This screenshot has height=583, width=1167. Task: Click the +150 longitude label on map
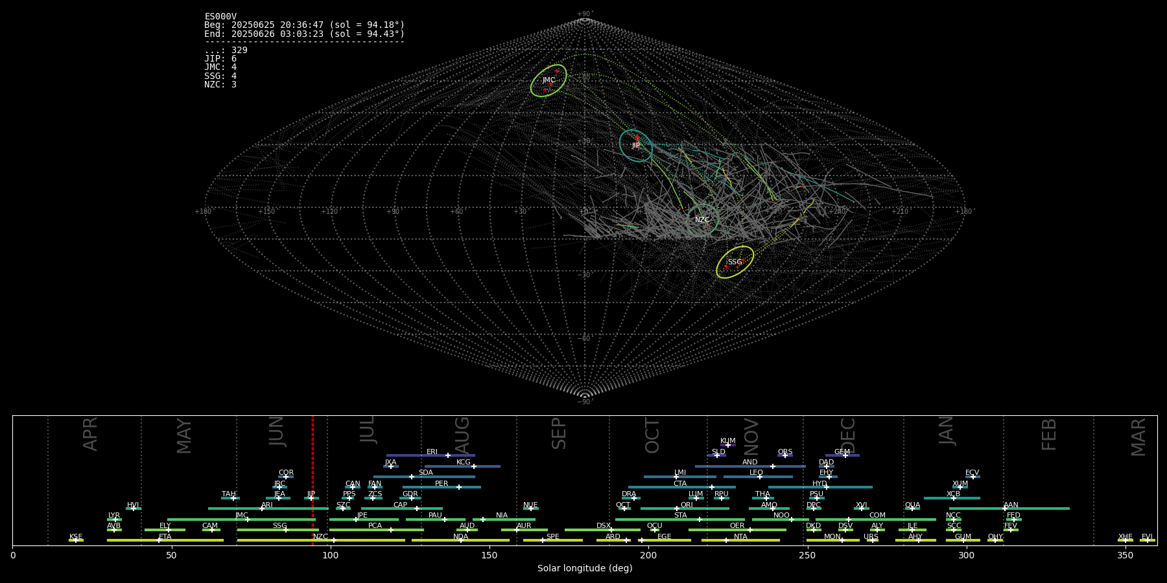pyautogui.click(x=266, y=212)
